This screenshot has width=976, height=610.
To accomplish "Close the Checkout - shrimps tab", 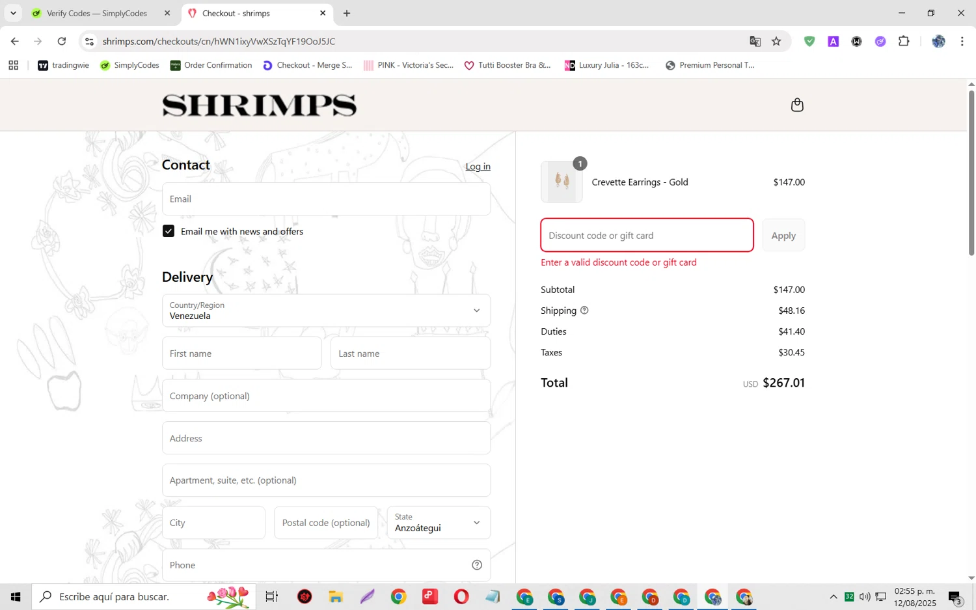I will [323, 13].
